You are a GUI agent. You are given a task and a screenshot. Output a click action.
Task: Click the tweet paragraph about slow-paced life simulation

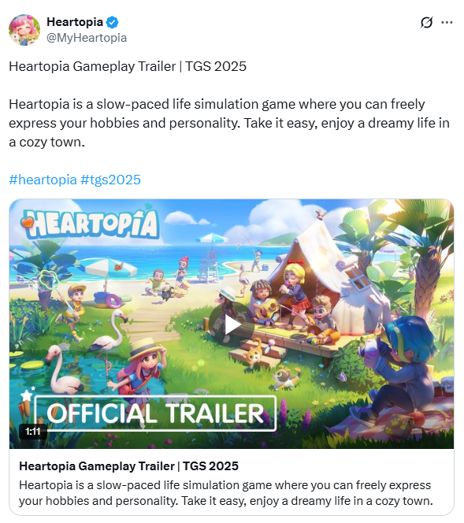pos(229,123)
